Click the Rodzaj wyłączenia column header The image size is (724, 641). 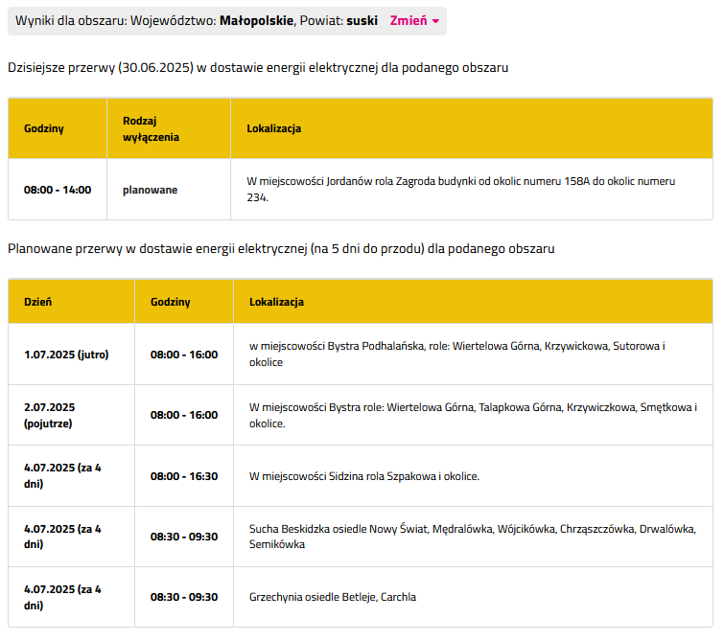click(x=151, y=128)
